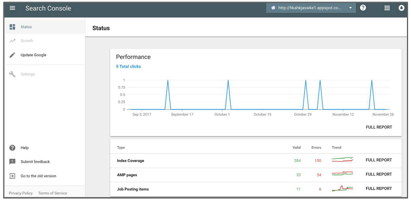The image size is (411, 200).
Task: Click the errors count 54
Action: [319, 175]
